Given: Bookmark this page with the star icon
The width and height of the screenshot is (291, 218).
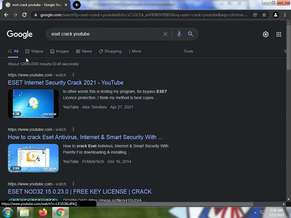Looking at the screenshot, I should click(x=264, y=15).
